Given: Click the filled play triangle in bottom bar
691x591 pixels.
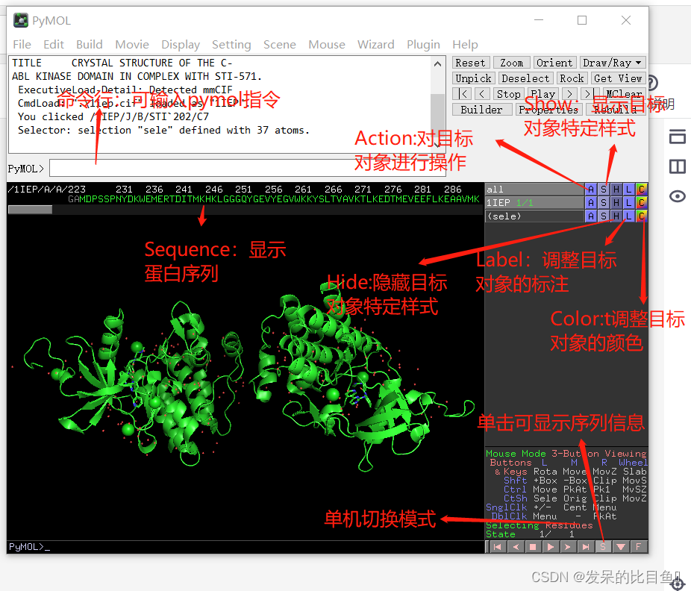Looking at the screenshot, I should [x=551, y=547].
